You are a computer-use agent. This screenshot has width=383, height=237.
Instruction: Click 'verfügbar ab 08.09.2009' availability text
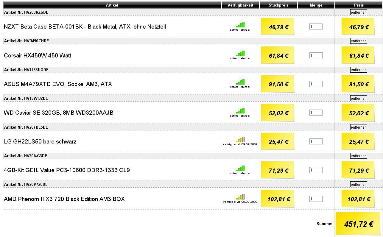tap(240, 202)
